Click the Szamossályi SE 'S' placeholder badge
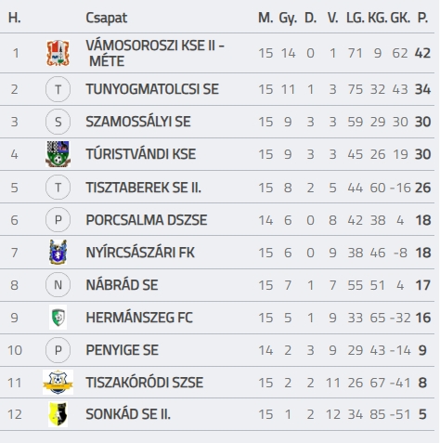 coord(58,122)
